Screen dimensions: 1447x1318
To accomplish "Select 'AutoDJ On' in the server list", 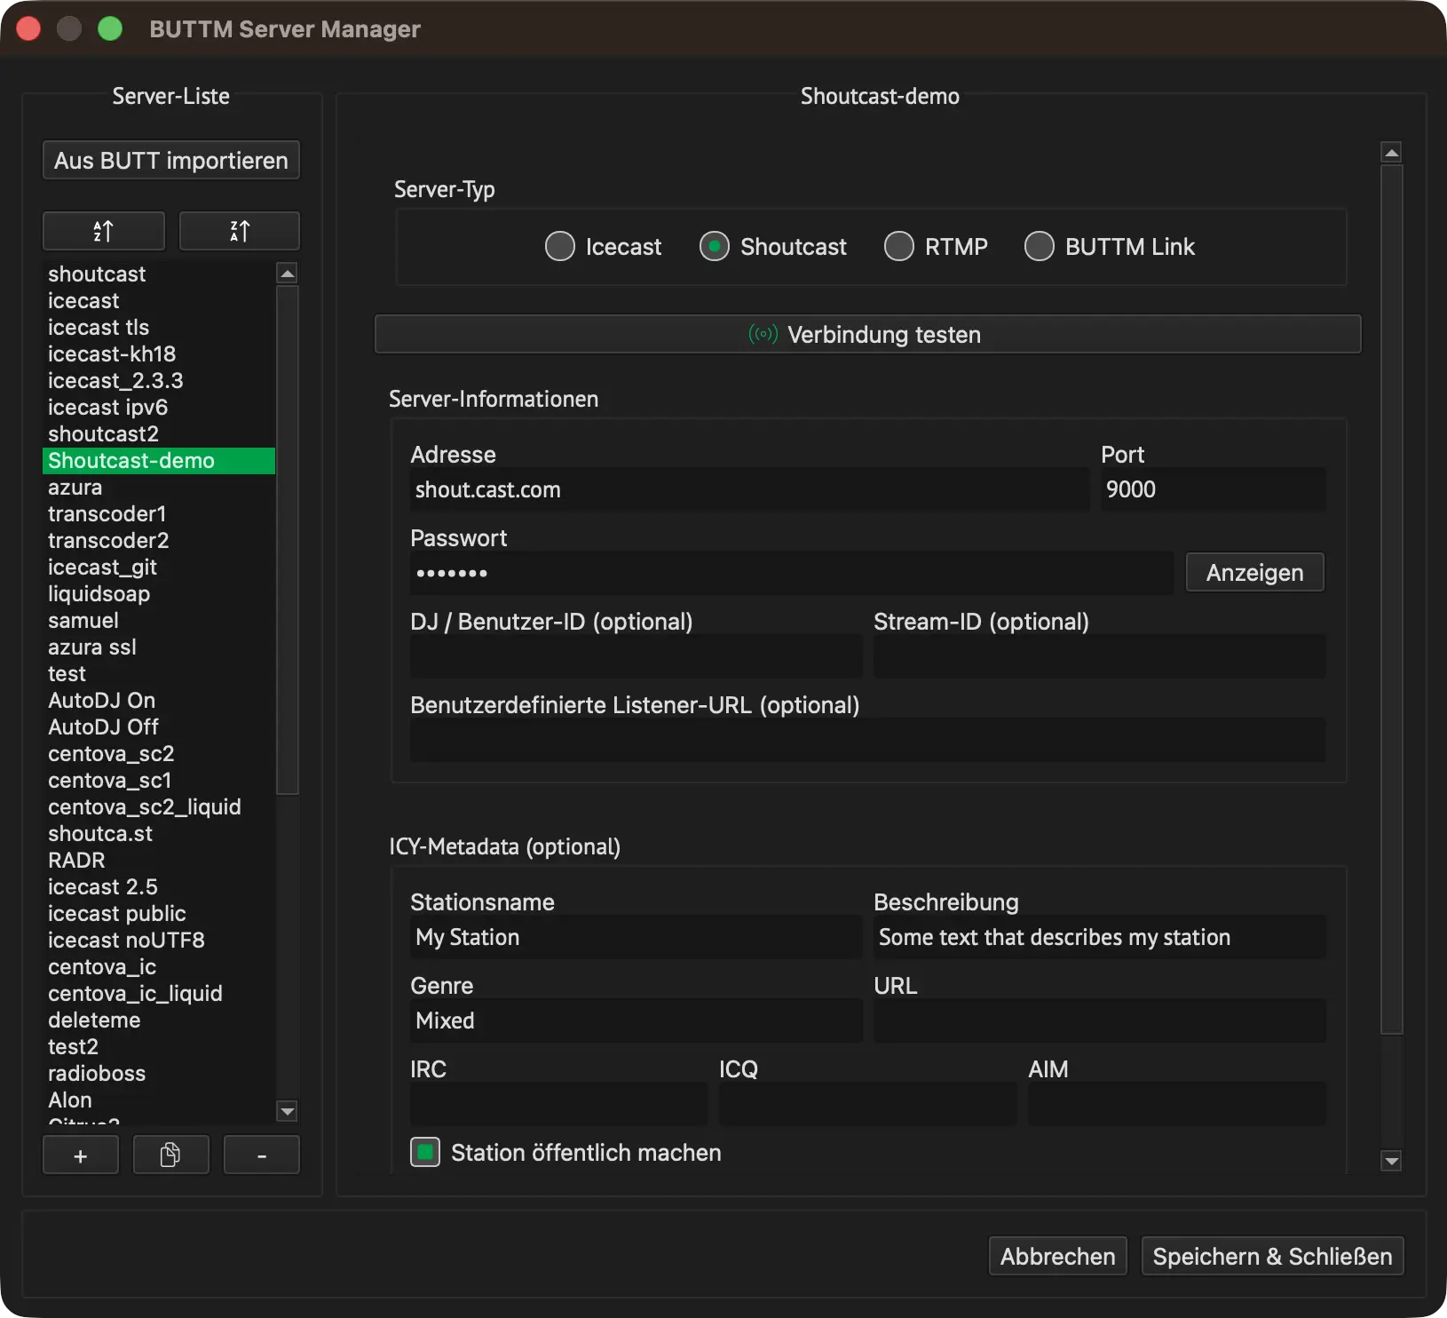I will click(159, 701).
